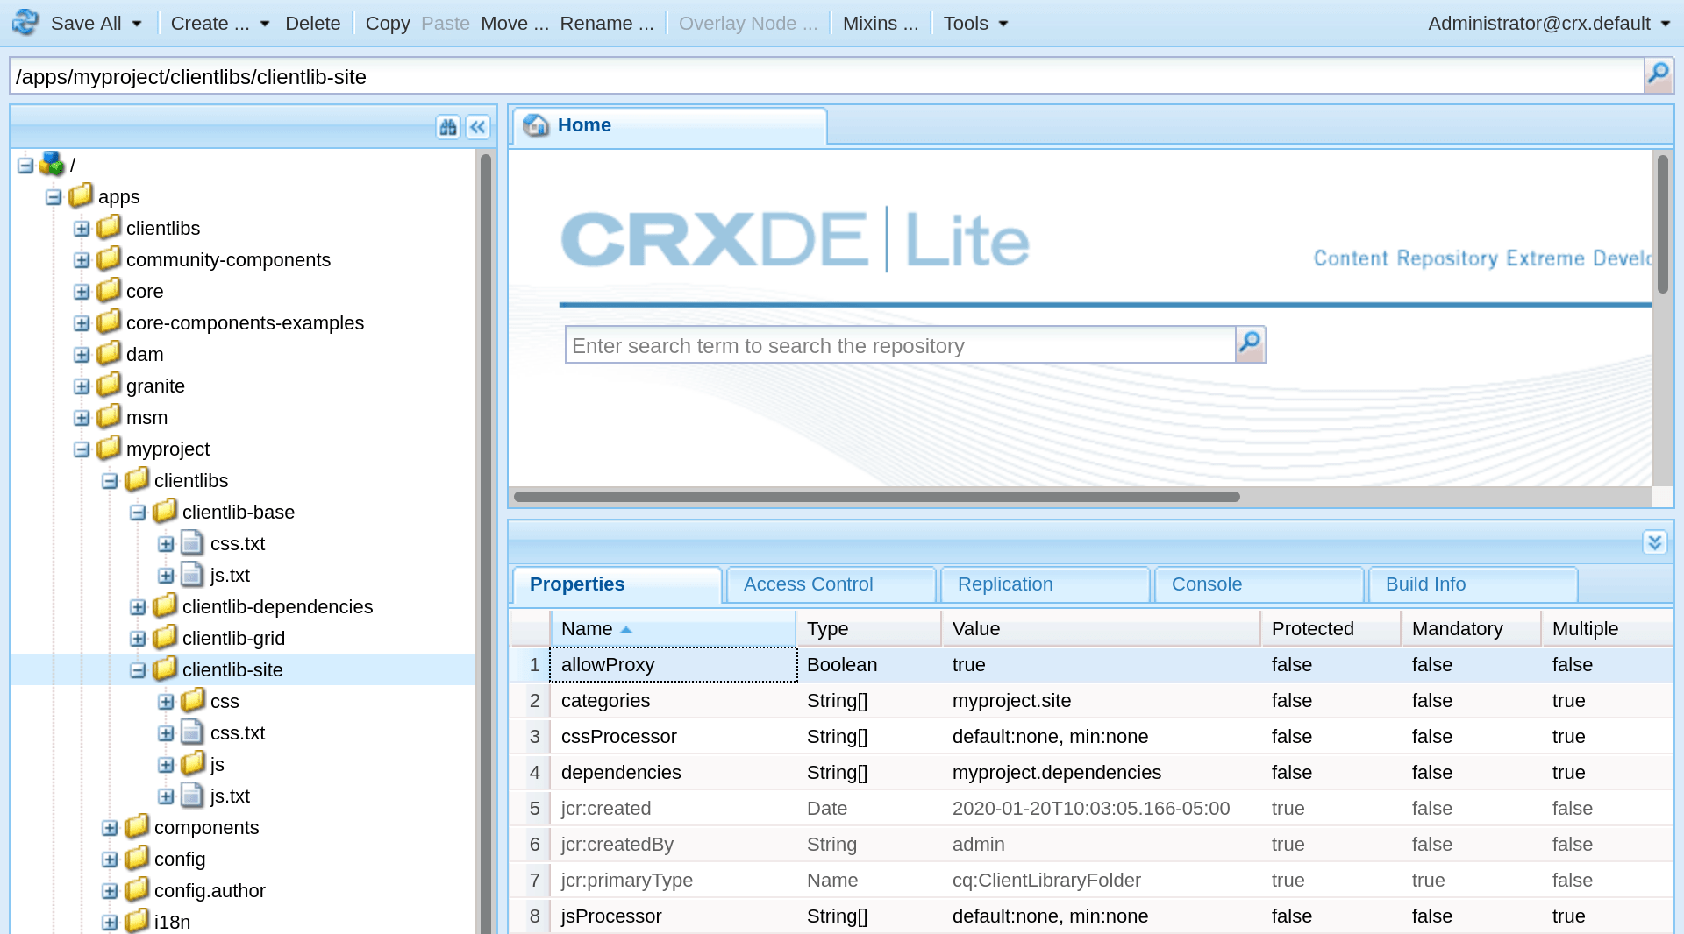Click the root repository node icon

pos(52,164)
